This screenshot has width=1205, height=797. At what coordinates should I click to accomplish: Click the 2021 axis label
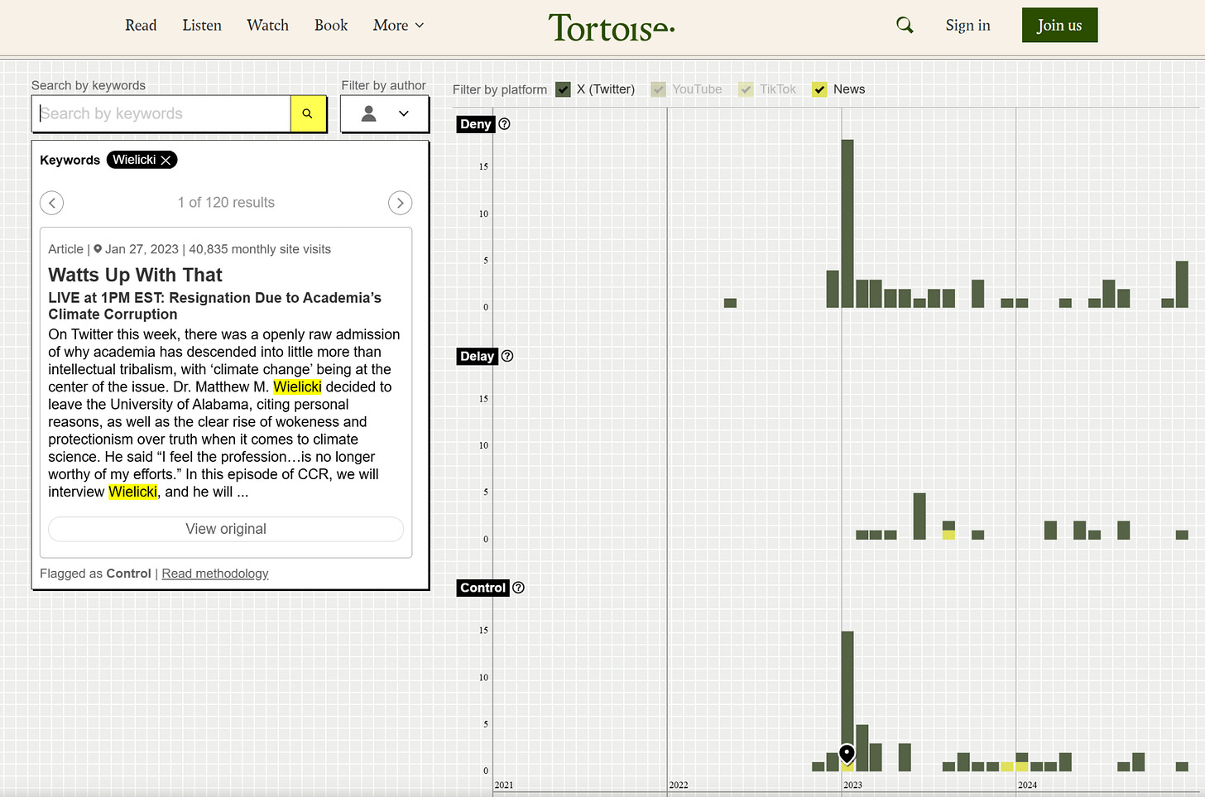pyautogui.click(x=504, y=785)
